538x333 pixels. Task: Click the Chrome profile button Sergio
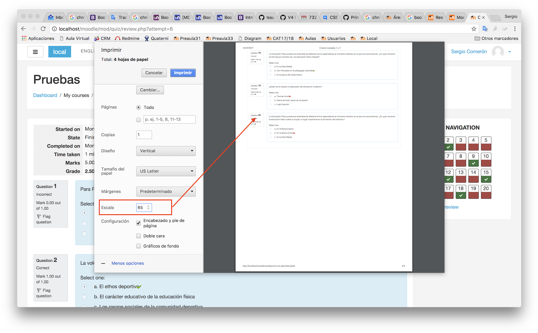point(511,16)
